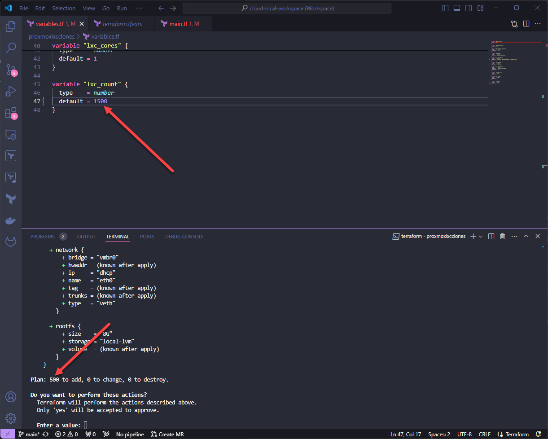The height and width of the screenshot is (439, 548).
Task: Open the Extensions view icon
Action: [x=11, y=113]
